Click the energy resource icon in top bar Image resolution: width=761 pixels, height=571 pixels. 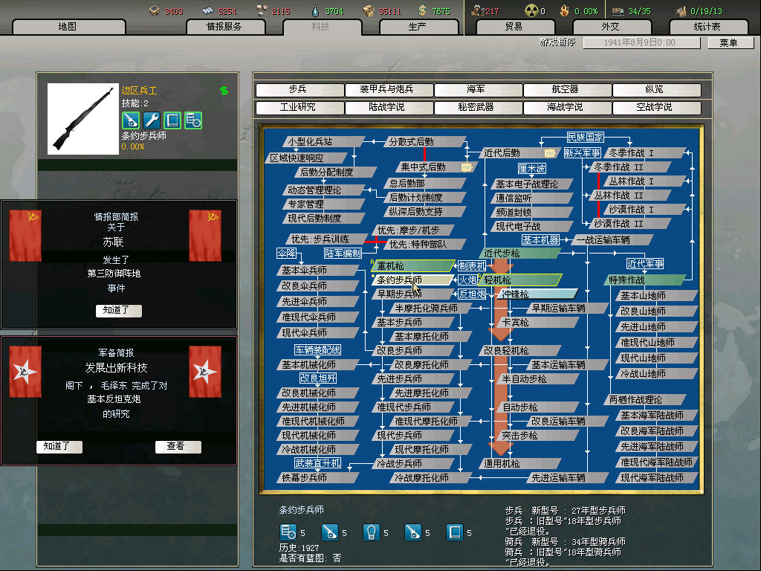(155, 10)
